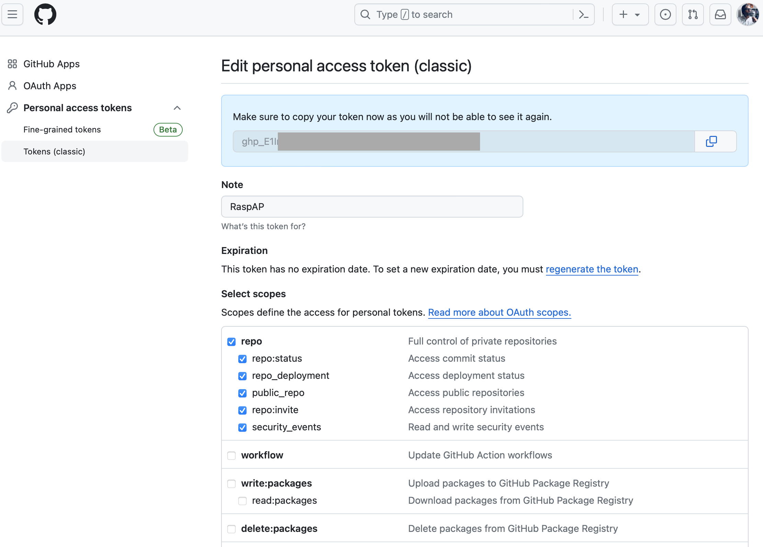Click 'Full control of private repositories' text
This screenshot has width=763, height=547.
click(x=482, y=341)
